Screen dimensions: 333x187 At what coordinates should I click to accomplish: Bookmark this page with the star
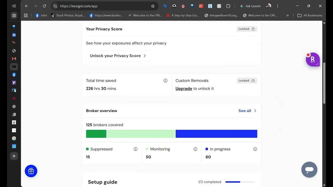[x=153, y=6]
